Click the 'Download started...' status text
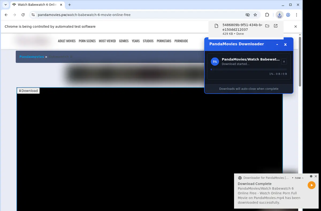This screenshot has width=321, height=211. click(235, 64)
